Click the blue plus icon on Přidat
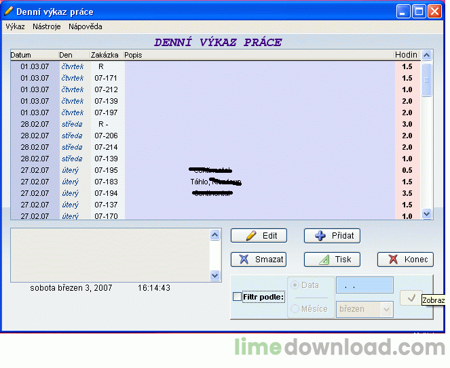This screenshot has height=368, width=450. tap(320, 236)
